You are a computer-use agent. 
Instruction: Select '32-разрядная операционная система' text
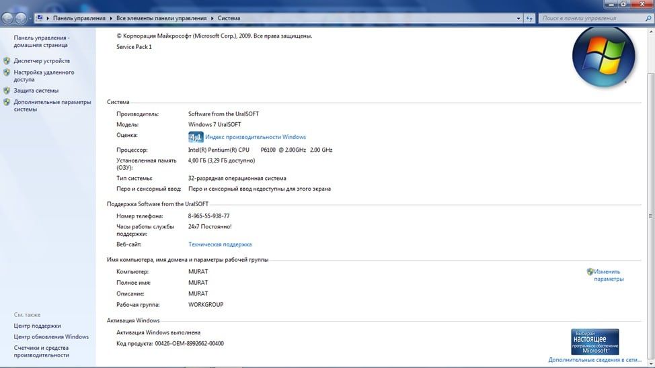tap(237, 178)
